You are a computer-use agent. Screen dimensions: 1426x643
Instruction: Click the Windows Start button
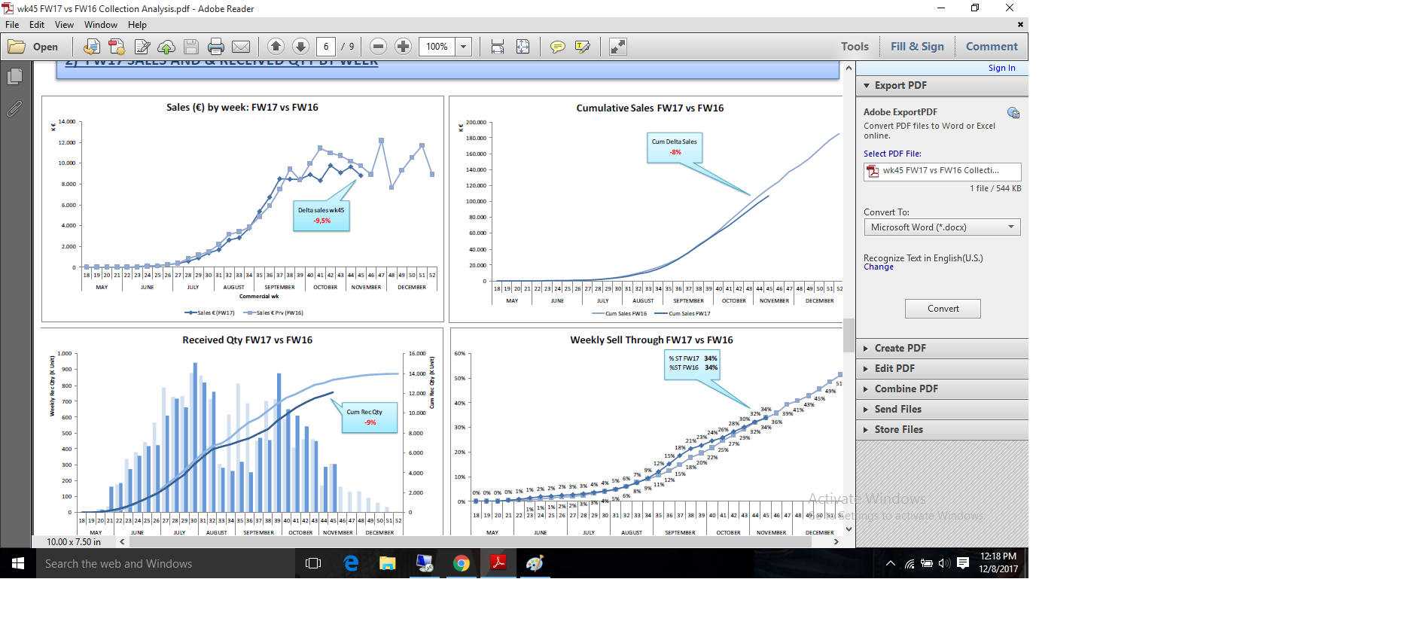[x=18, y=563]
